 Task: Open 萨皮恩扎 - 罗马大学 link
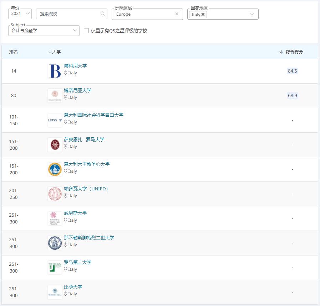tap(84, 139)
